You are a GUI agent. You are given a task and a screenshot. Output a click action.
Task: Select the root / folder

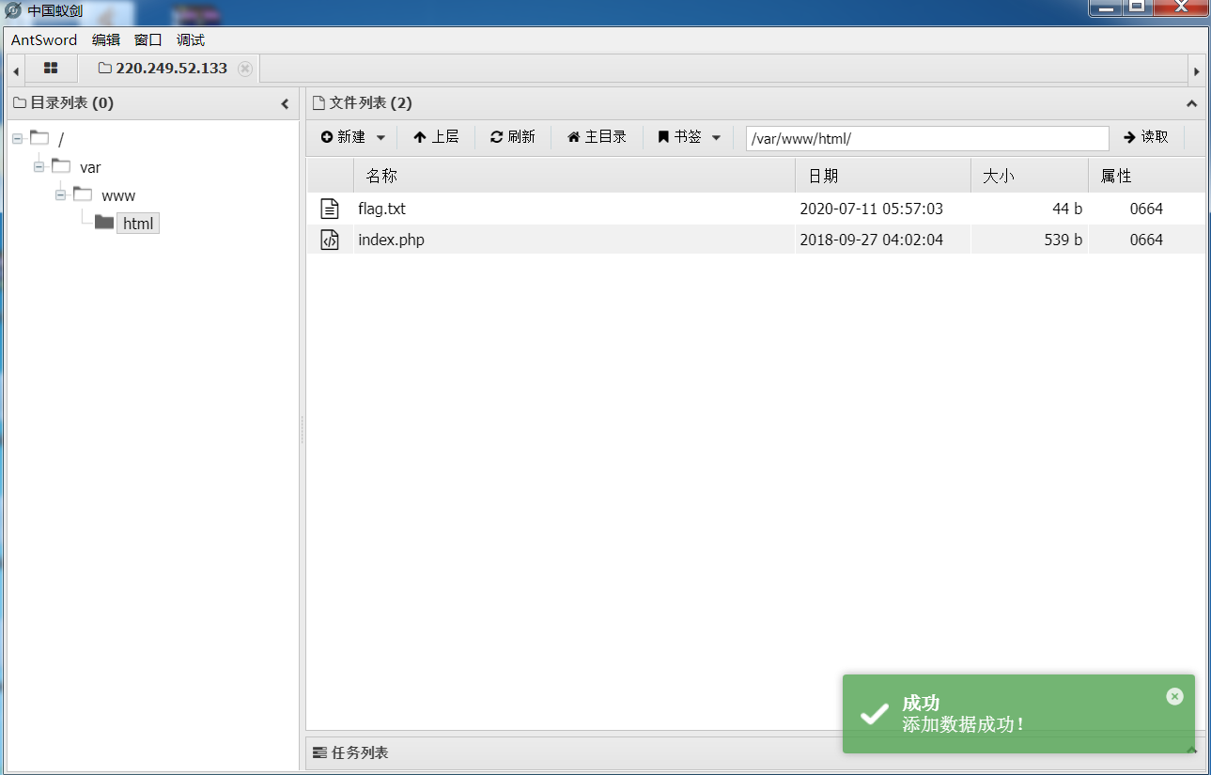[x=61, y=139]
